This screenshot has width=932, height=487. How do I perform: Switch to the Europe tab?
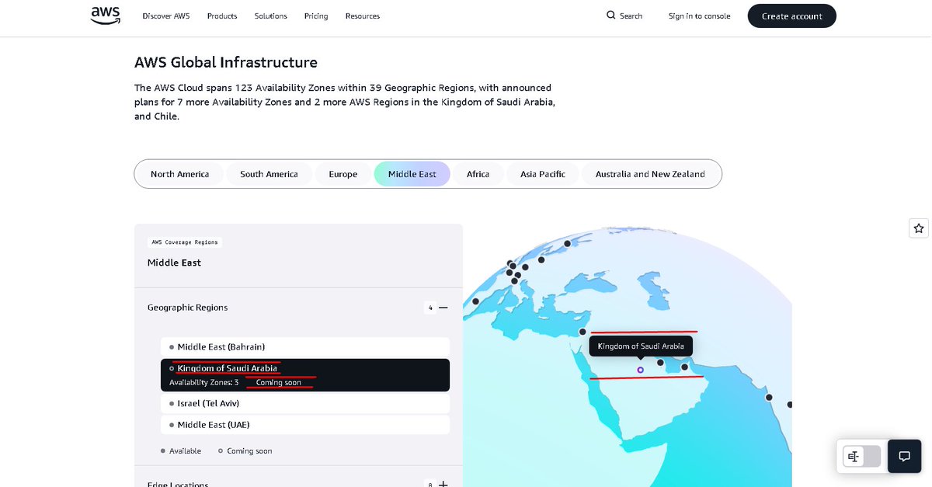click(343, 174)
